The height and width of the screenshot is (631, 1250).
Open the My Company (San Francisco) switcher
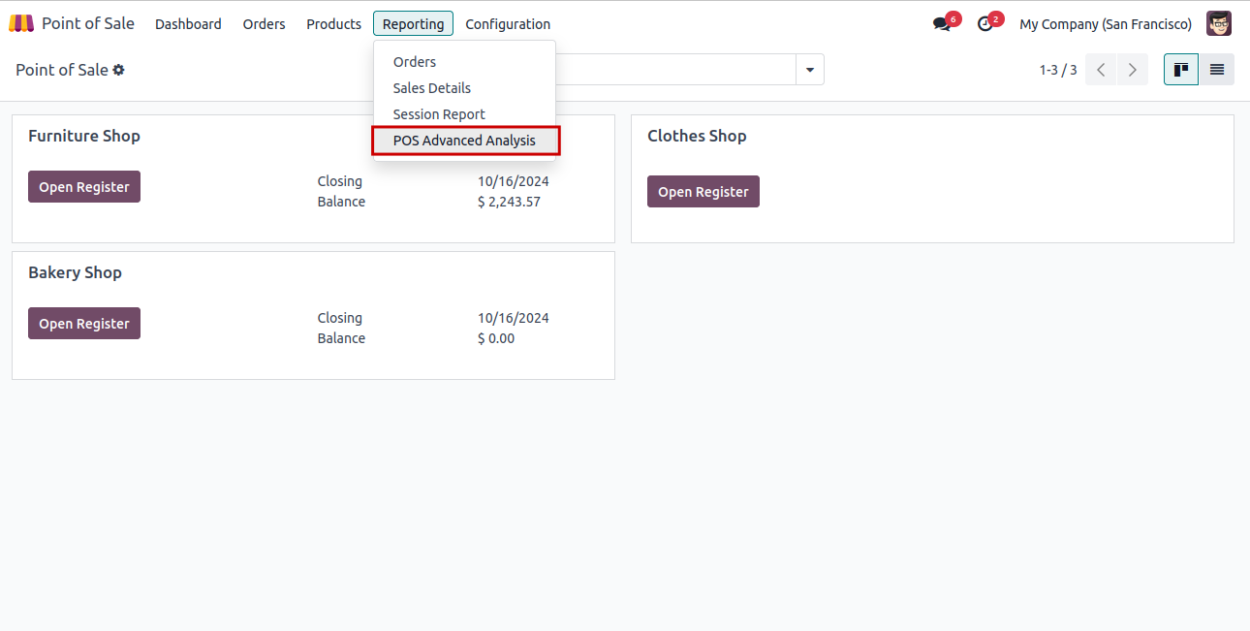(x=1106, y=24)
